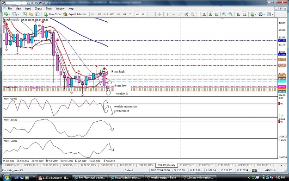The height and width of the screenshot is (181, 289).
Task: Switch to the GBPUSD,H1 chart tab
Action: [x=69, y=165]
